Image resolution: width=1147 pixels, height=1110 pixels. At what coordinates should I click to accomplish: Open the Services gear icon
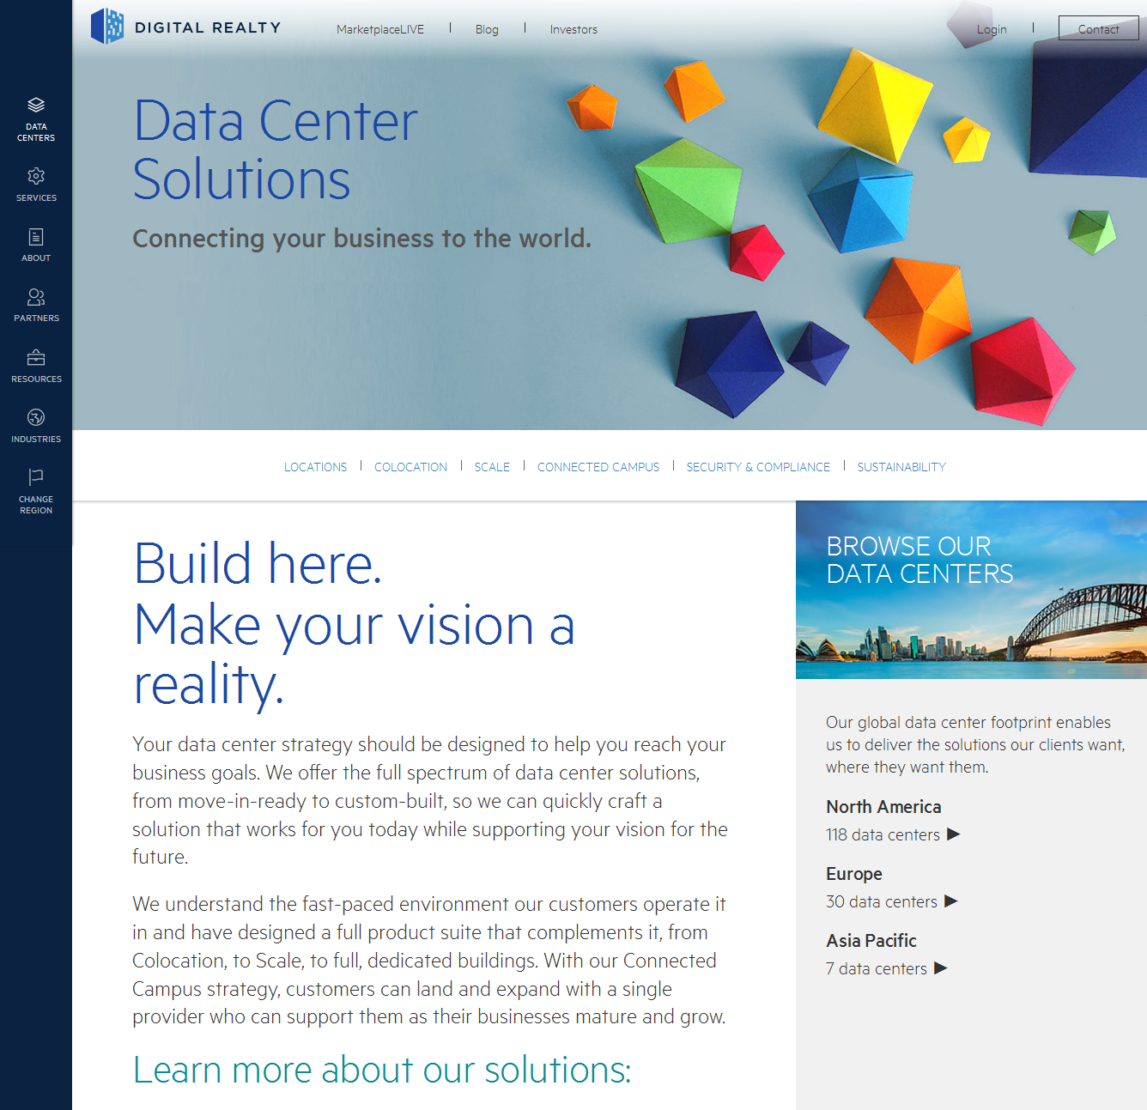pos(36,177)
